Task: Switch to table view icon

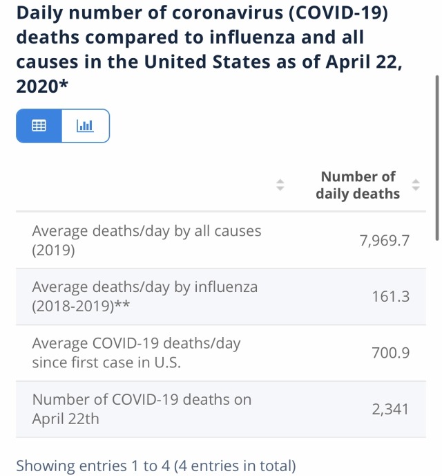Action: [39, 125]
